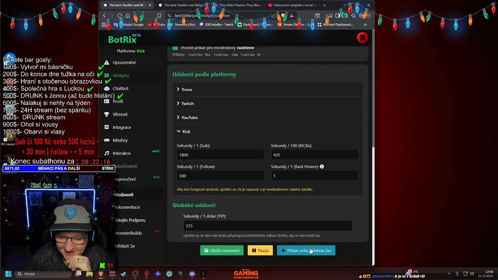Open a new browser tab
This screenshot has height=280, width=498.
tap(324, 5)
